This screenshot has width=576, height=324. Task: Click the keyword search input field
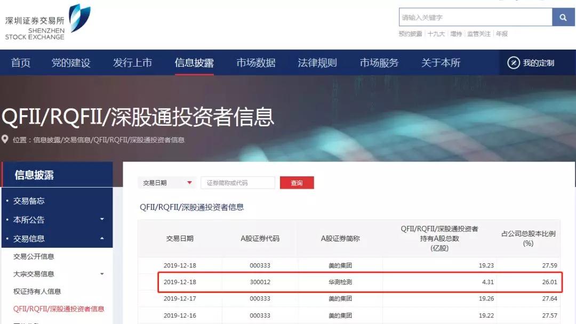pos(476,17)
